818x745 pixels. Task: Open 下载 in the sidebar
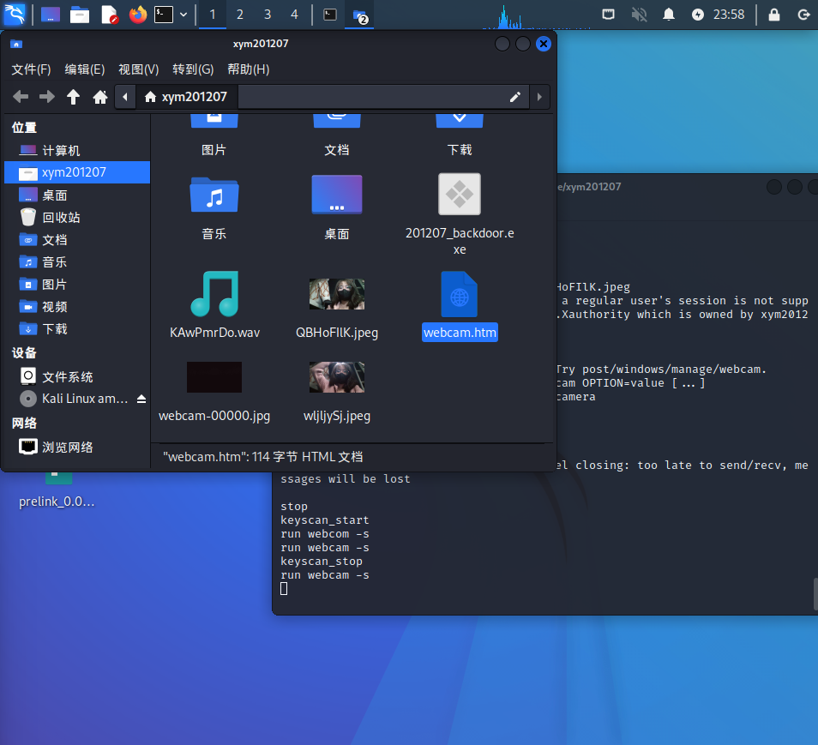77,328
